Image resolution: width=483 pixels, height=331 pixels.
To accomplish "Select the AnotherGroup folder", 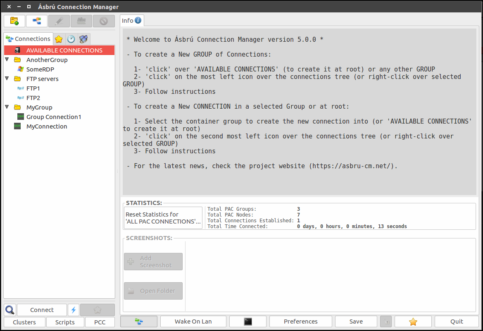I will [47, 60].
